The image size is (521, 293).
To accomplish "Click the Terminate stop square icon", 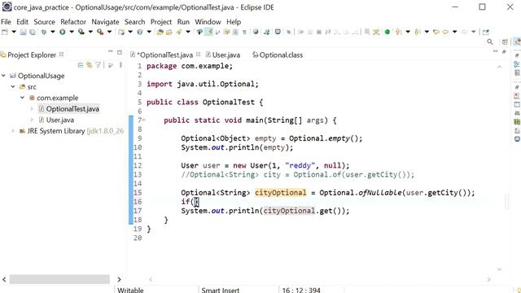I will (319, 32).
